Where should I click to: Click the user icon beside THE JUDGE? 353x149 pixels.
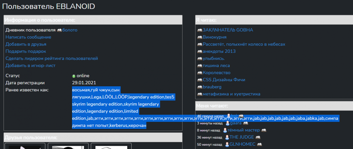[x=227, y=137]
